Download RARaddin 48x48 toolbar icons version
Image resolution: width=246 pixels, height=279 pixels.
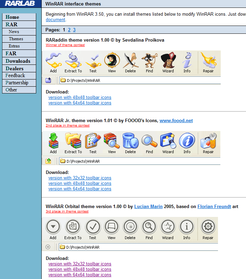click(x=80, y=97)
